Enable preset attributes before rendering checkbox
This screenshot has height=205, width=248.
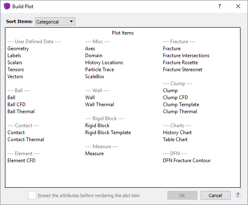click(32, 196)
